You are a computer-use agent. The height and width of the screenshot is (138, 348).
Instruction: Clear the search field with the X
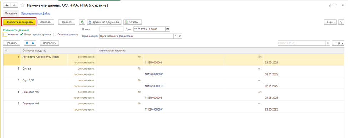[328, 43]
